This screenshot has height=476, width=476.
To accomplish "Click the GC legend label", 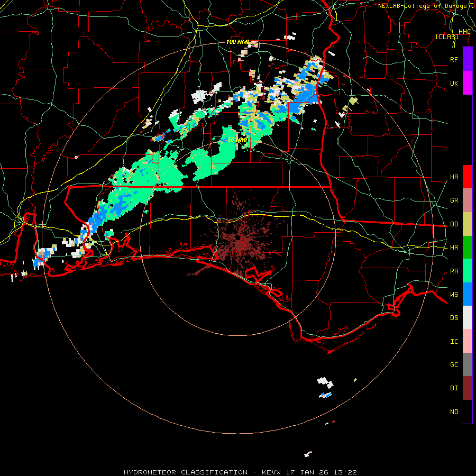I will pyautogui.click(x=454, y=365).
